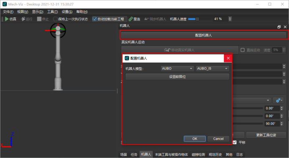Start simulation with the 仿真 play icon

point(7,19)
